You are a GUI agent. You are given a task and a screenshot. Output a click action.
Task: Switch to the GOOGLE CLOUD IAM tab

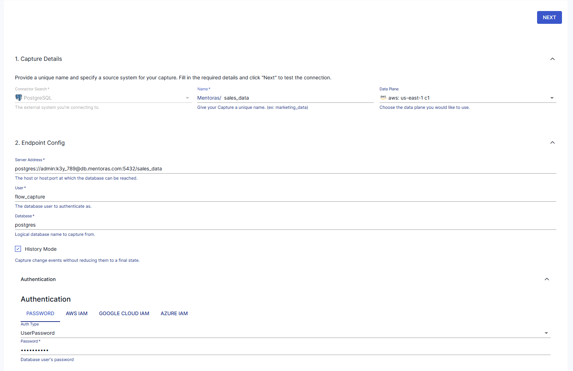point(124,313)
